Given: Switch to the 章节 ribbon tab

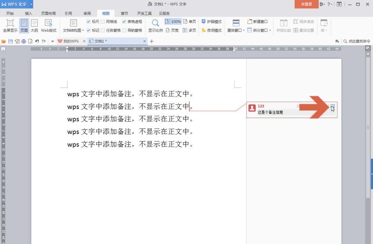Looking at the screenshot, I should (125, 13).
